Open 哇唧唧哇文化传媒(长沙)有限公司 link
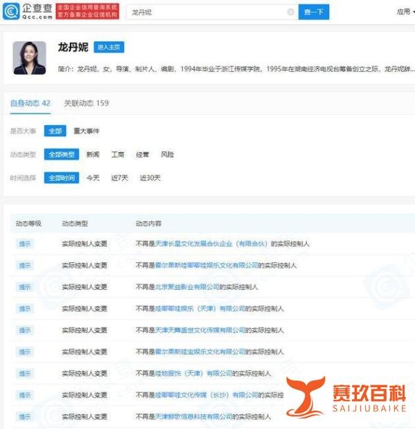The width and height of the screenshot is (415, 429). coord(207,395)
